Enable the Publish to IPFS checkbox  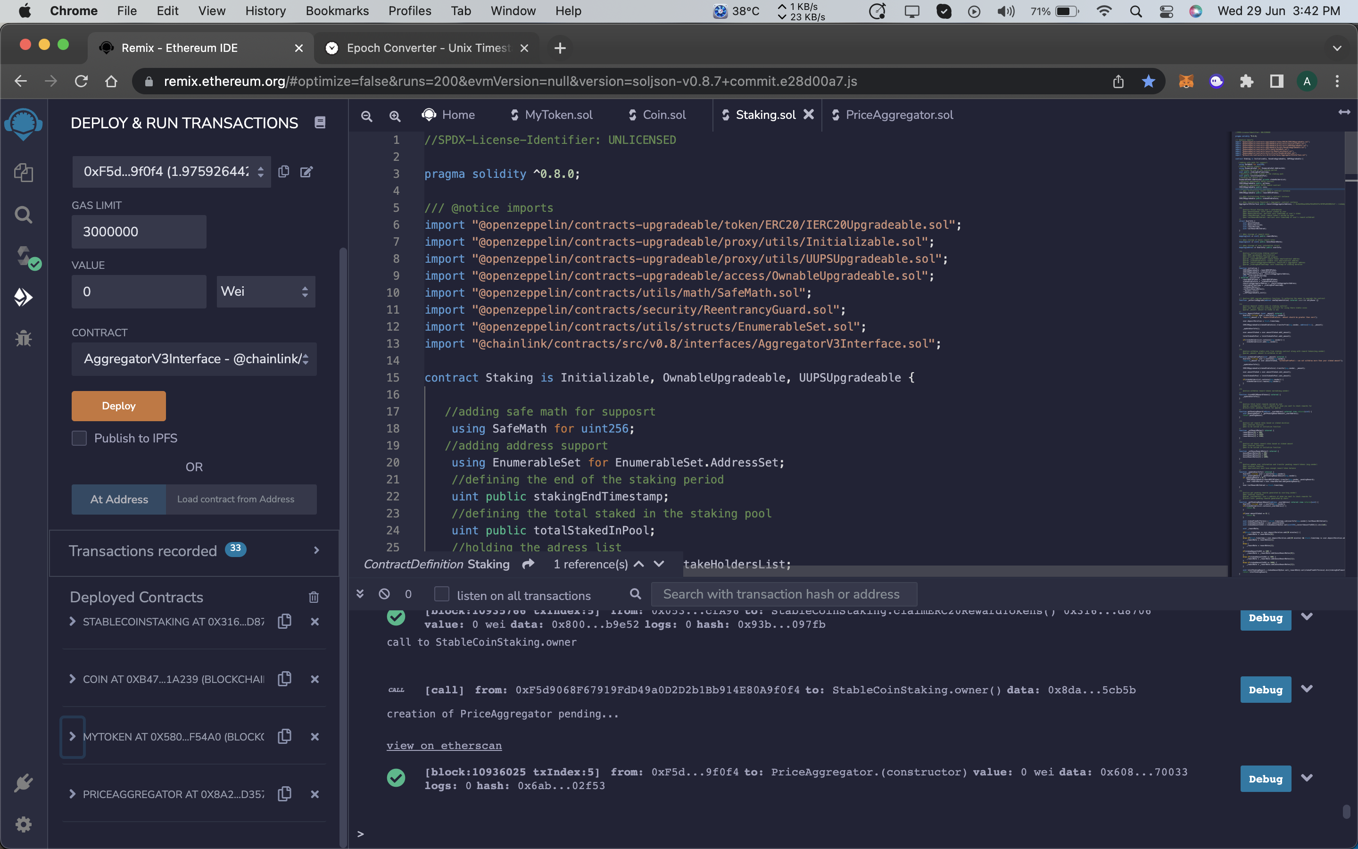click(79, 438)
